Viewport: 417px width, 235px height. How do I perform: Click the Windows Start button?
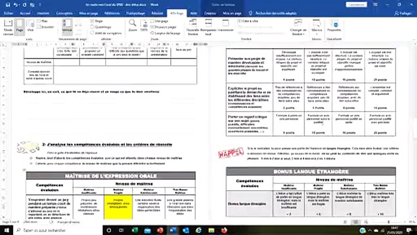click(x=7, y=230)
